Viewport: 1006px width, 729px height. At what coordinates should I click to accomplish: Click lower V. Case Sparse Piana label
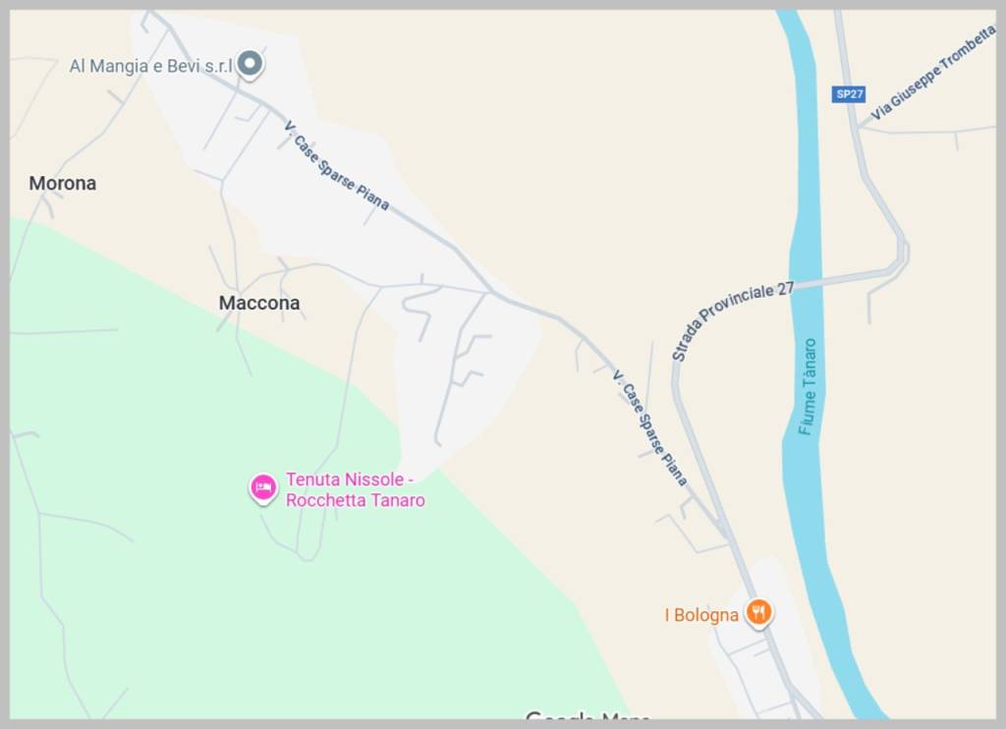649,428
